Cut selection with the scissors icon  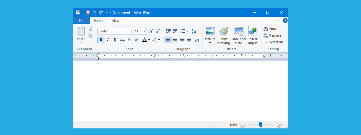coord(91,29)
